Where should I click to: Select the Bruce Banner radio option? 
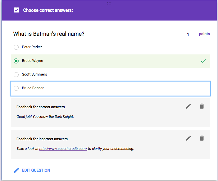[16, 88]
